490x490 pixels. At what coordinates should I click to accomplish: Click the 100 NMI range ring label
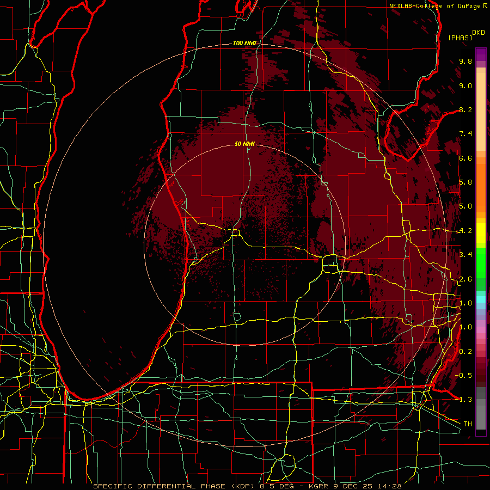click(x=244, y=43)
